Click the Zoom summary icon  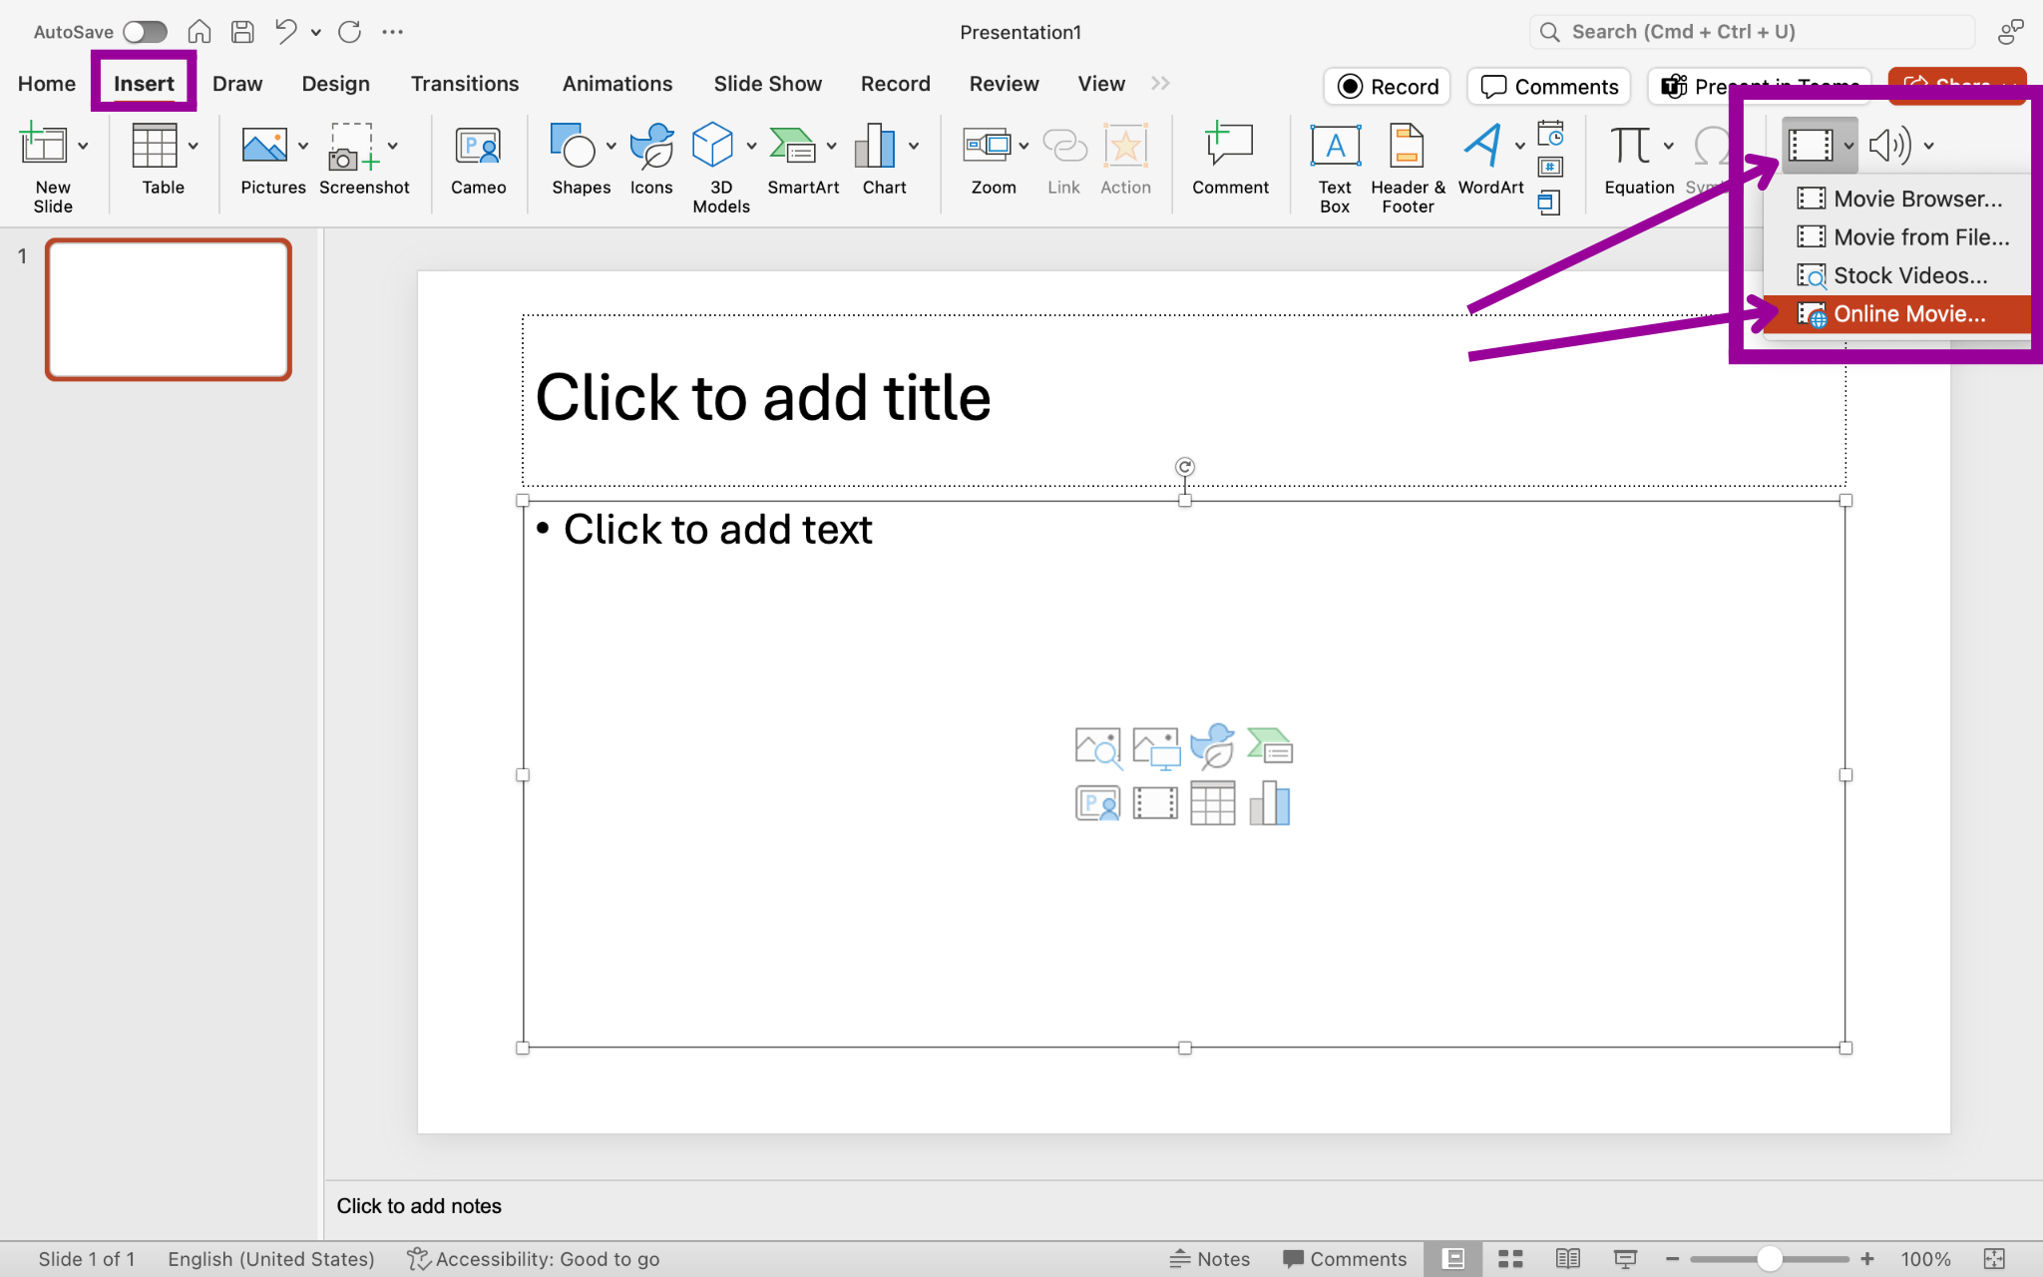tap(987, 146)
